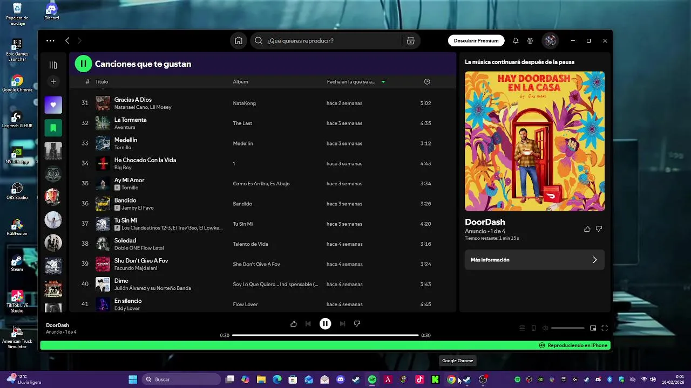Viewport: 691px width, 388px height.
Task: Open TikTok taskbar icon
Action: [x=419, y=379]
